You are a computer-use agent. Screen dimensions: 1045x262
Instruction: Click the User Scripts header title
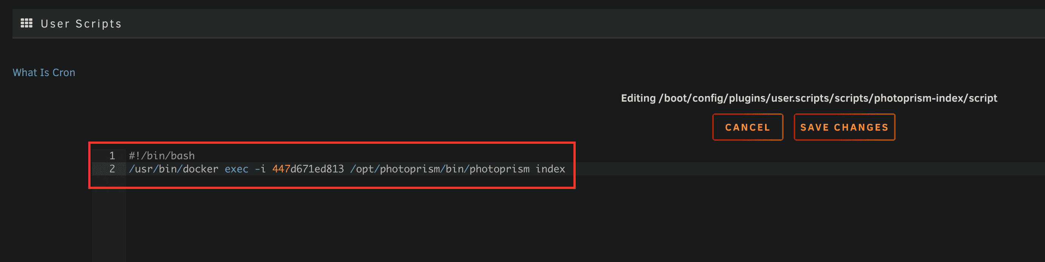(81, 24)
